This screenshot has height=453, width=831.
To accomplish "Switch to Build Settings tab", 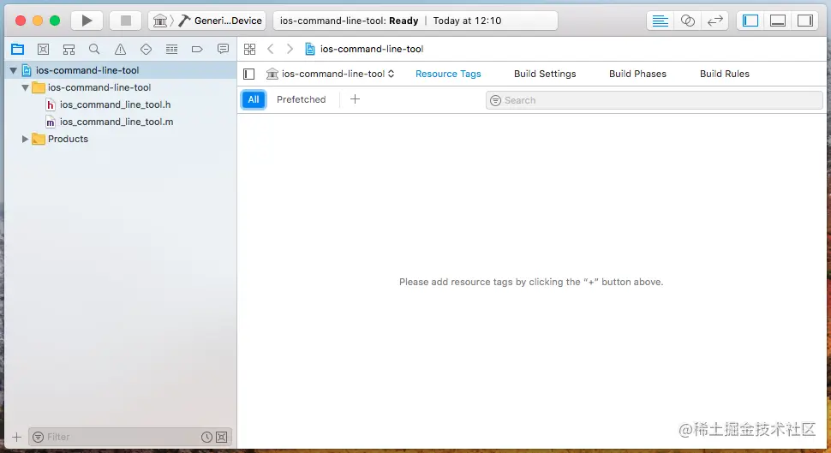I will pyautogui.click(x=545, y=74).
